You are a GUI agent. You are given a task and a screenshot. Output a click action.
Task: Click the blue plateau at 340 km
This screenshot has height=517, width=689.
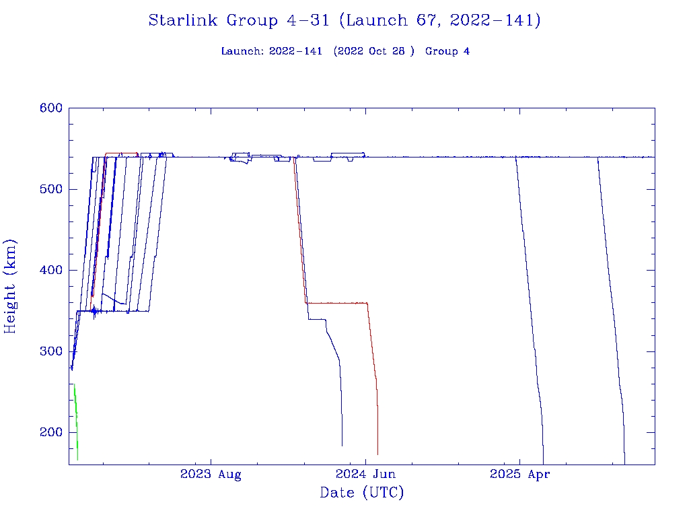pos(318,318)
